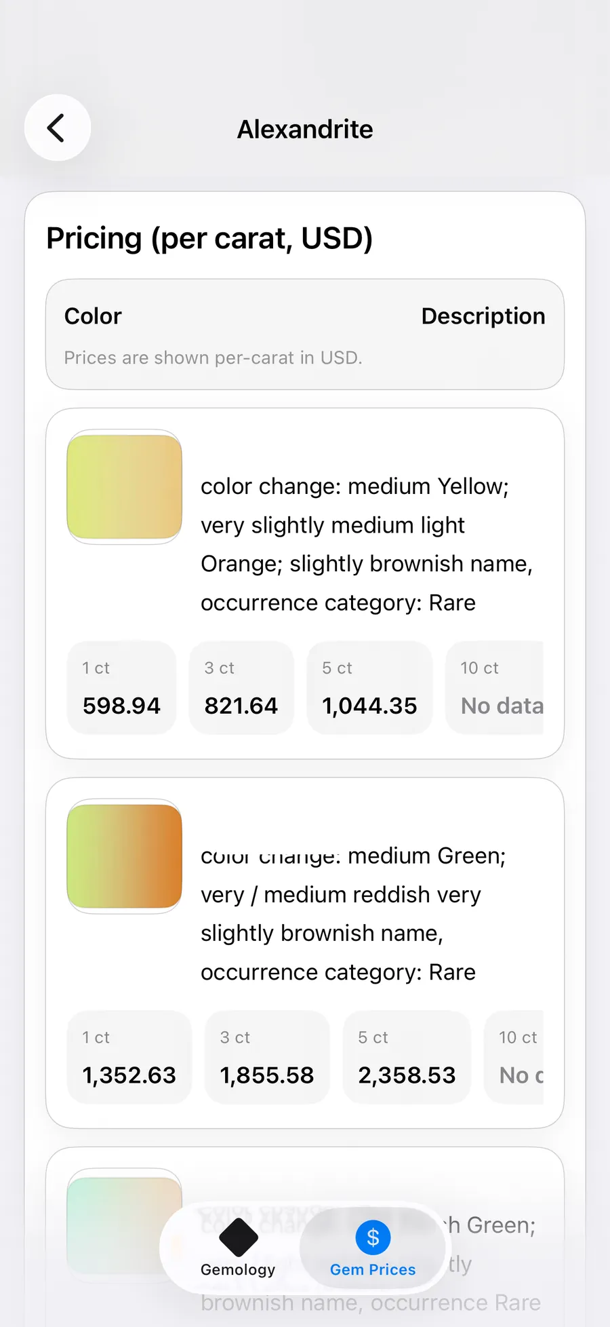Open the yellow color-change gem swatch icon

tap(124, 487)
